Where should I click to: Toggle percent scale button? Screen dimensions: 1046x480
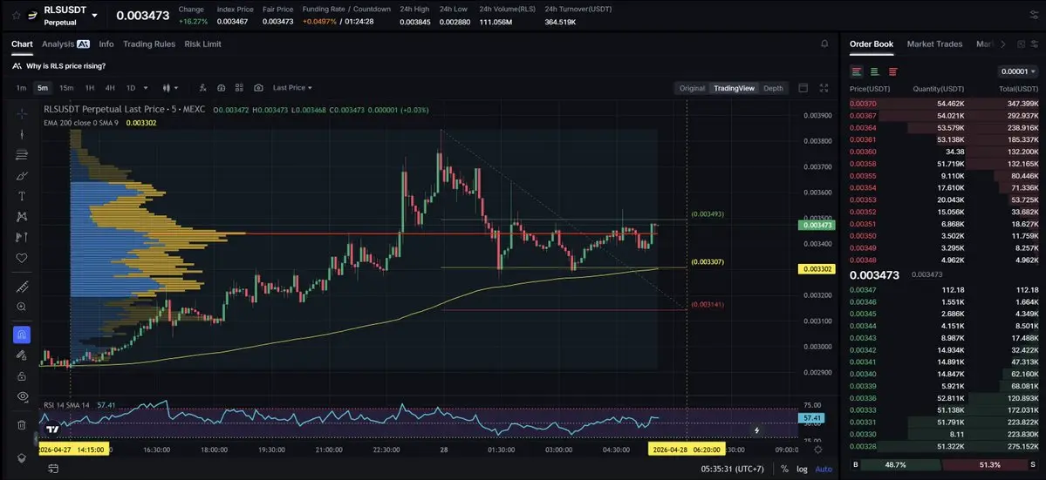[784, 470]
